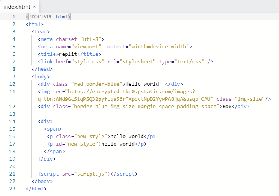The width and height of the screenshot is (279, 196).
Task: Click the link tag name on line 7
Action: coord(47,62)
